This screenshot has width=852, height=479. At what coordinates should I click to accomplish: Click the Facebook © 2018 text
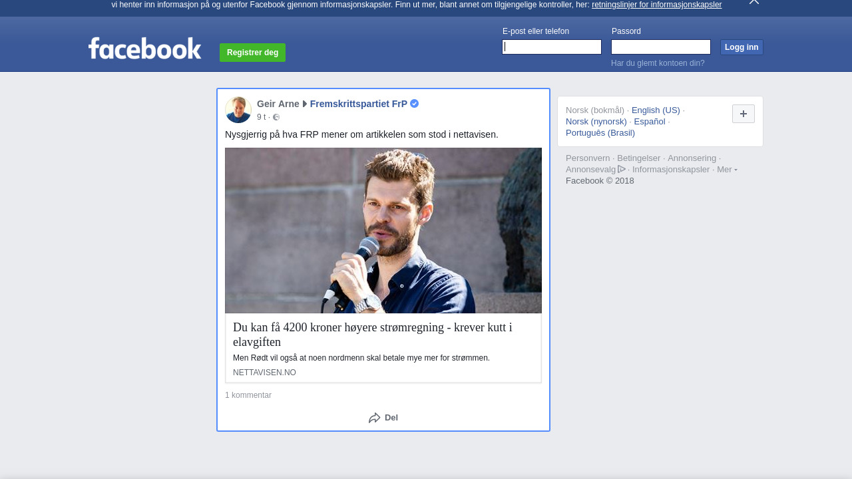tap(600, 181)
